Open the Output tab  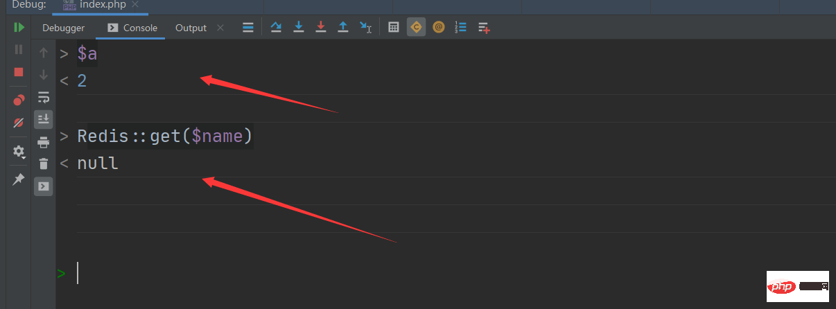(191, 28)
